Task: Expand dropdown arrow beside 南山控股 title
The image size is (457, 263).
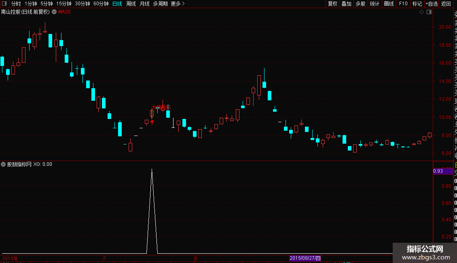Action: coord(54,12)
